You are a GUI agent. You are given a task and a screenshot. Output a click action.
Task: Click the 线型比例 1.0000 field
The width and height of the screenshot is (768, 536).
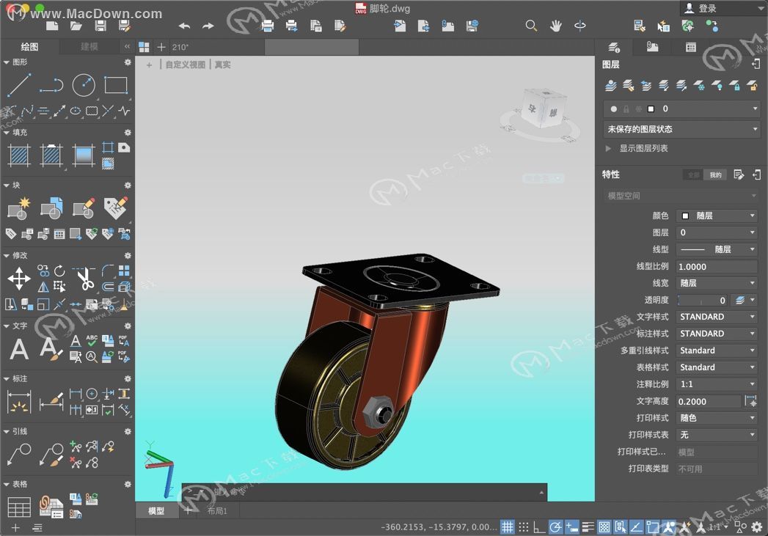tap(717, 267)
